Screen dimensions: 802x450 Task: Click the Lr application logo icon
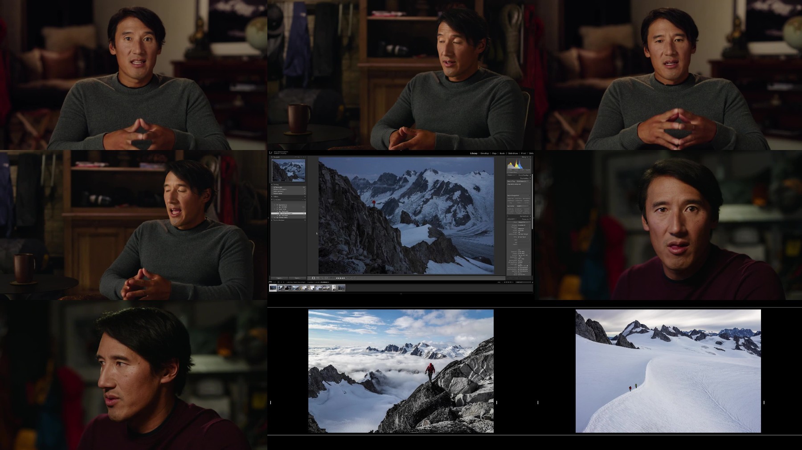(271, 153)
